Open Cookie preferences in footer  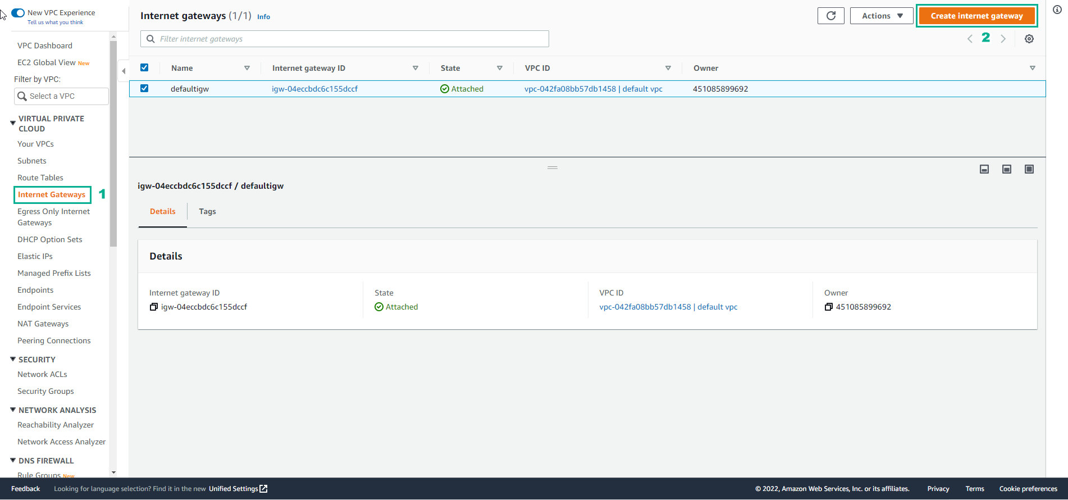pyautogui.click(x=1028, y=489)
